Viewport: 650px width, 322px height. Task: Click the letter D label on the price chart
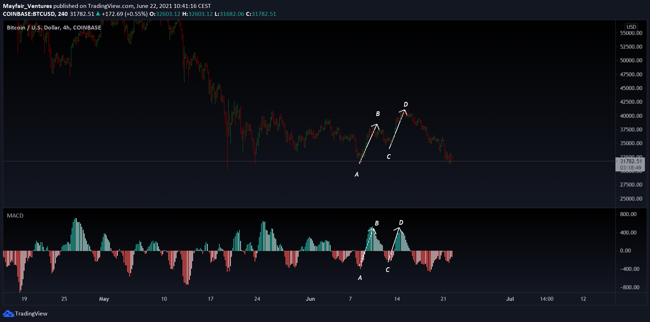coord(406,104)
